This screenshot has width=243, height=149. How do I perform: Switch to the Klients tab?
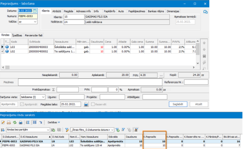(45, 11)
